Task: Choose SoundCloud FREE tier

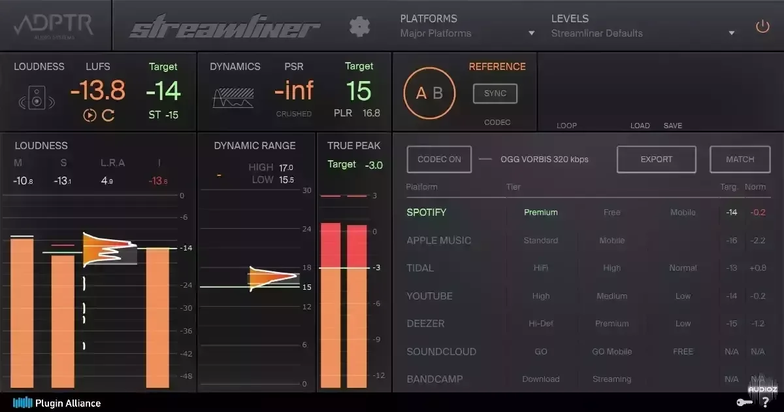Action: 683,352
